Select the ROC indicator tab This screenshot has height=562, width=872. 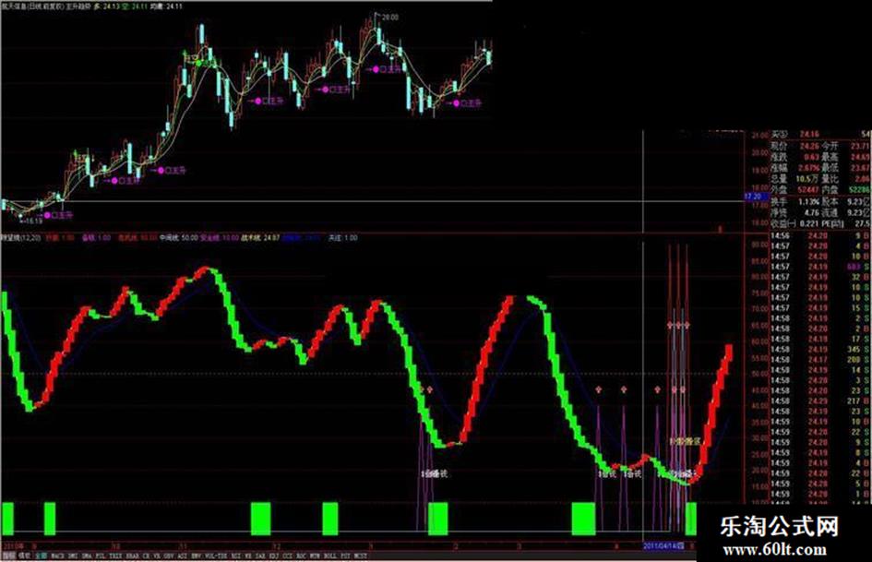coord(302,556)
